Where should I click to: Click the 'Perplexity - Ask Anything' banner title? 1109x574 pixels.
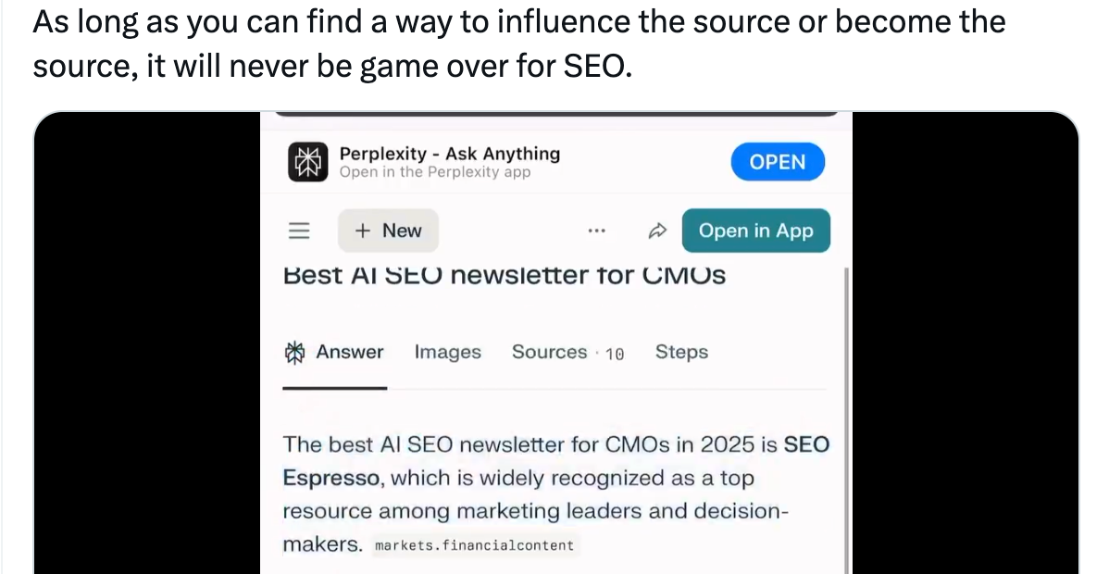(x=449, y=154)
